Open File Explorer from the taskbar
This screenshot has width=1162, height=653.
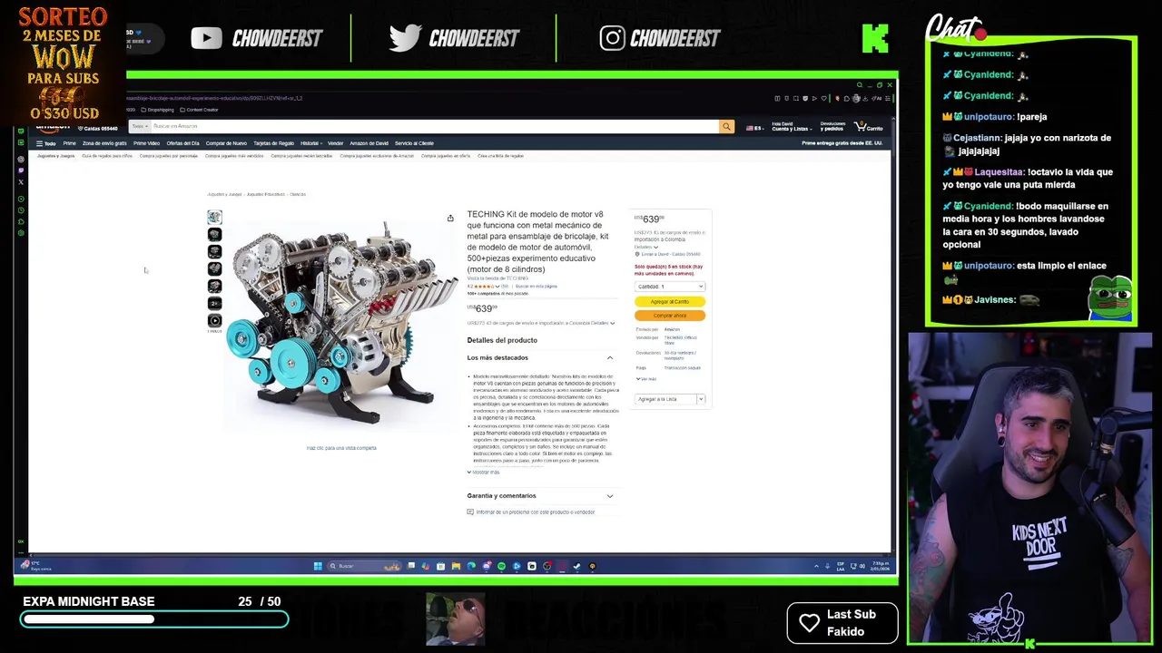pos(456,566)
